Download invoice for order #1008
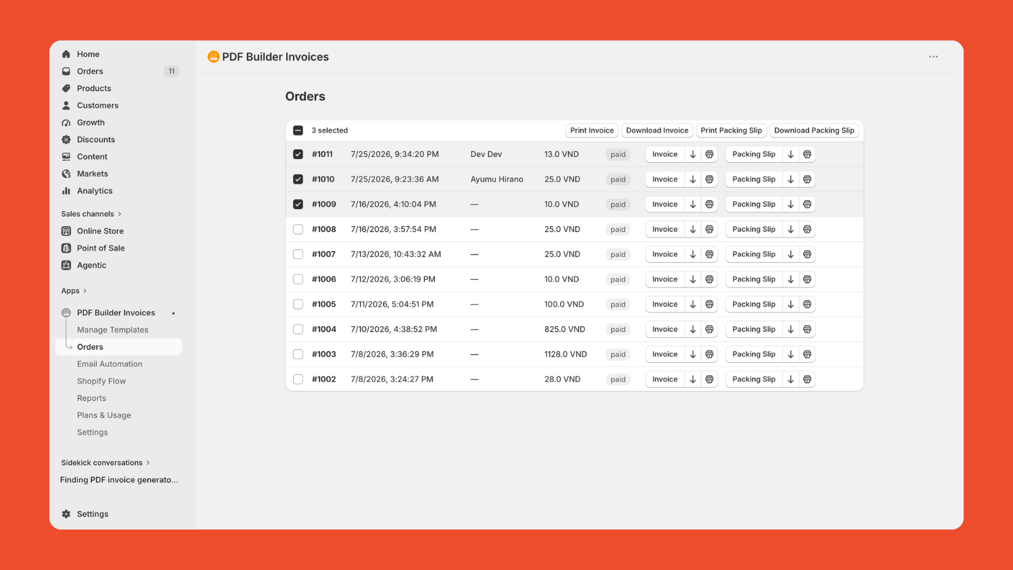The image size is (1013, 570). tap(693, 229)
